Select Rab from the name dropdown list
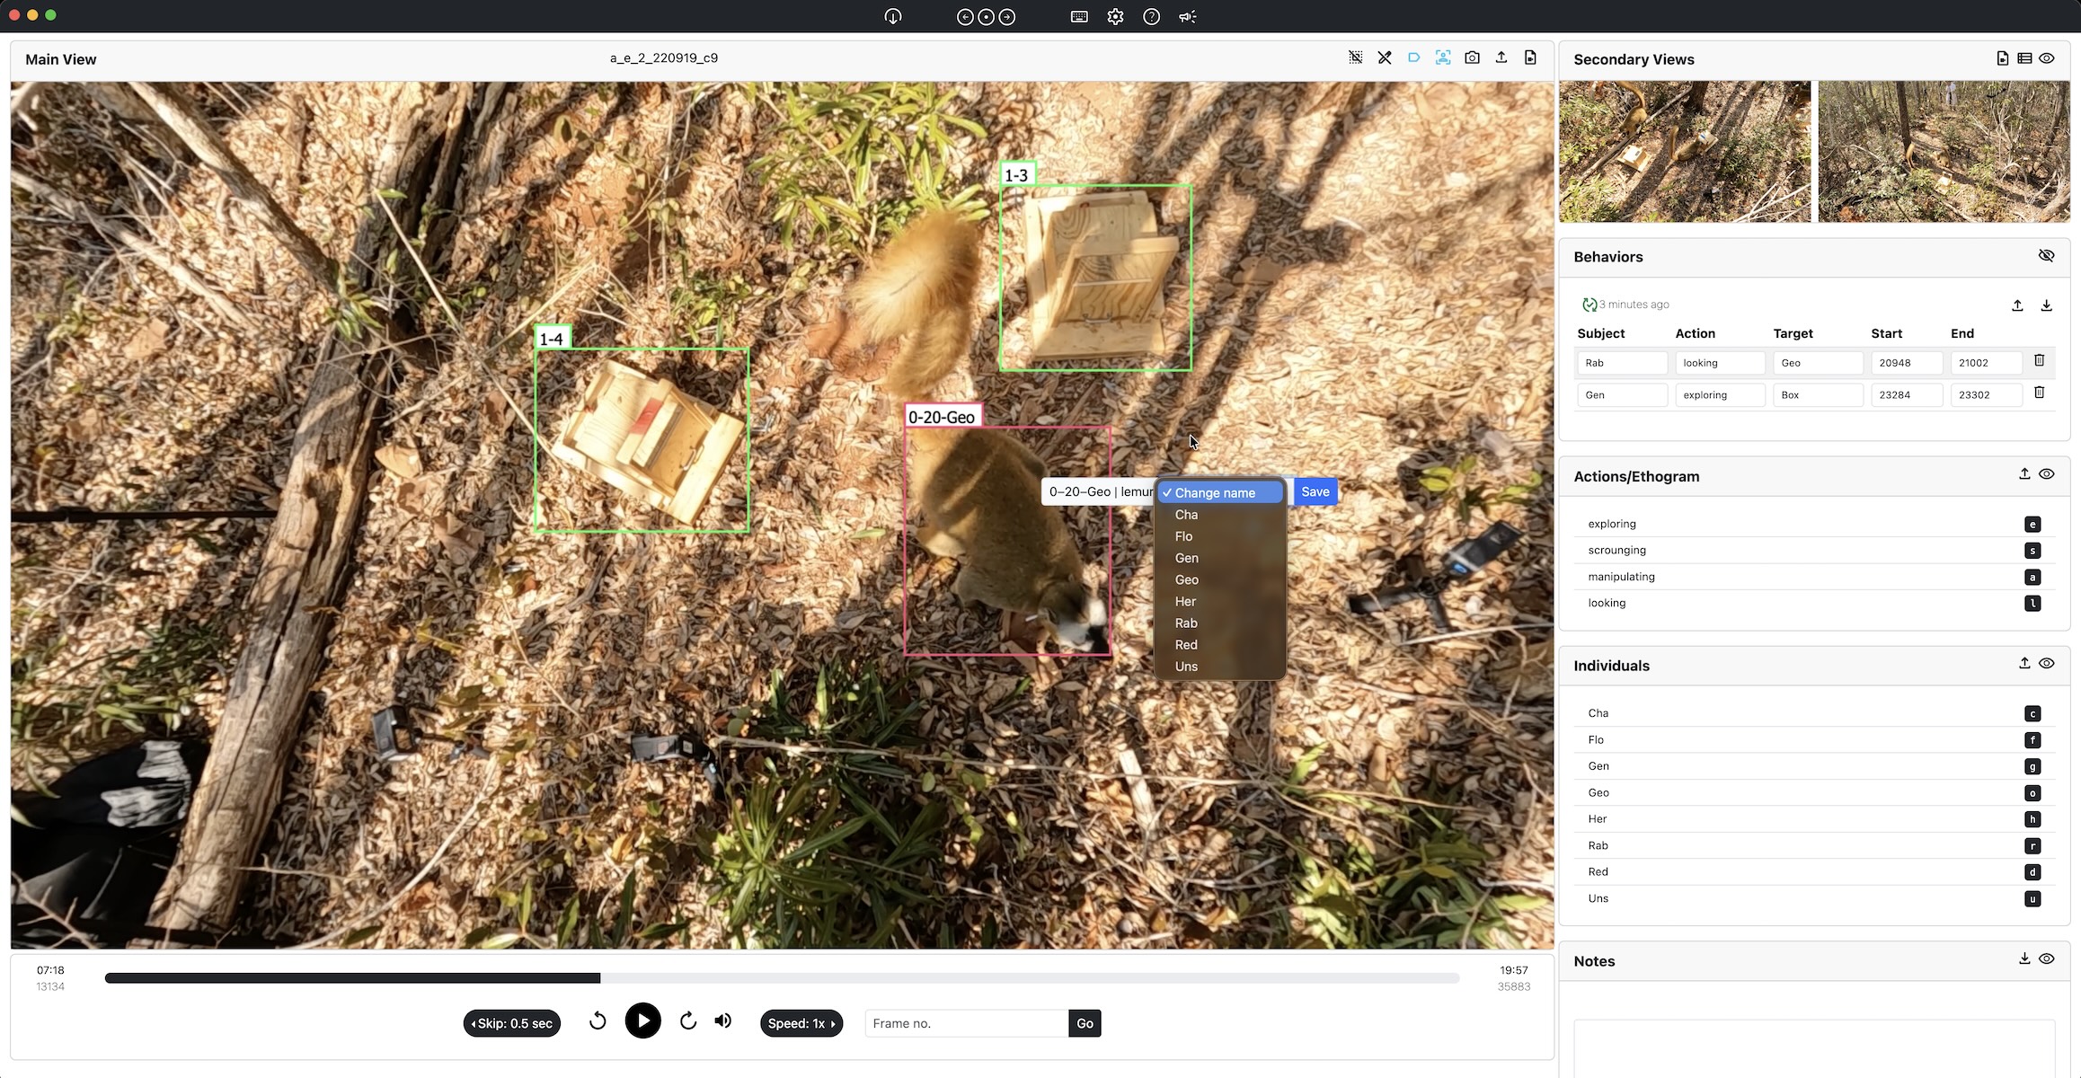 1186,623
